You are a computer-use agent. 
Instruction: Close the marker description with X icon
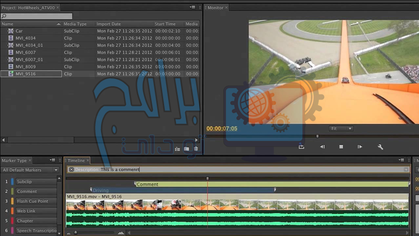pos(71,169)
